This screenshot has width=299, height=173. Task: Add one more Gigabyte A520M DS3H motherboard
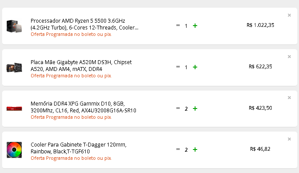click(x=195, y=67)
